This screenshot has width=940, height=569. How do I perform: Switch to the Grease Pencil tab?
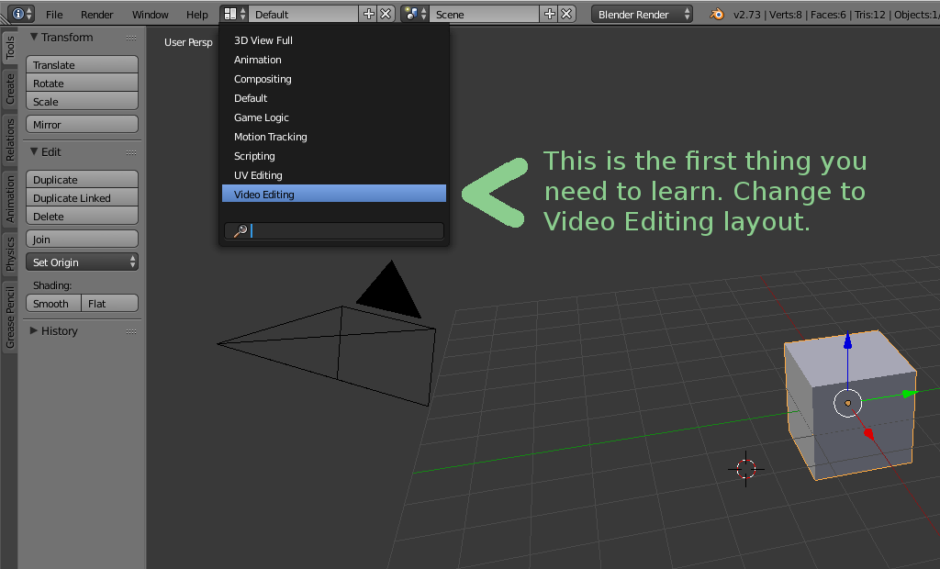tap(9, 318)
